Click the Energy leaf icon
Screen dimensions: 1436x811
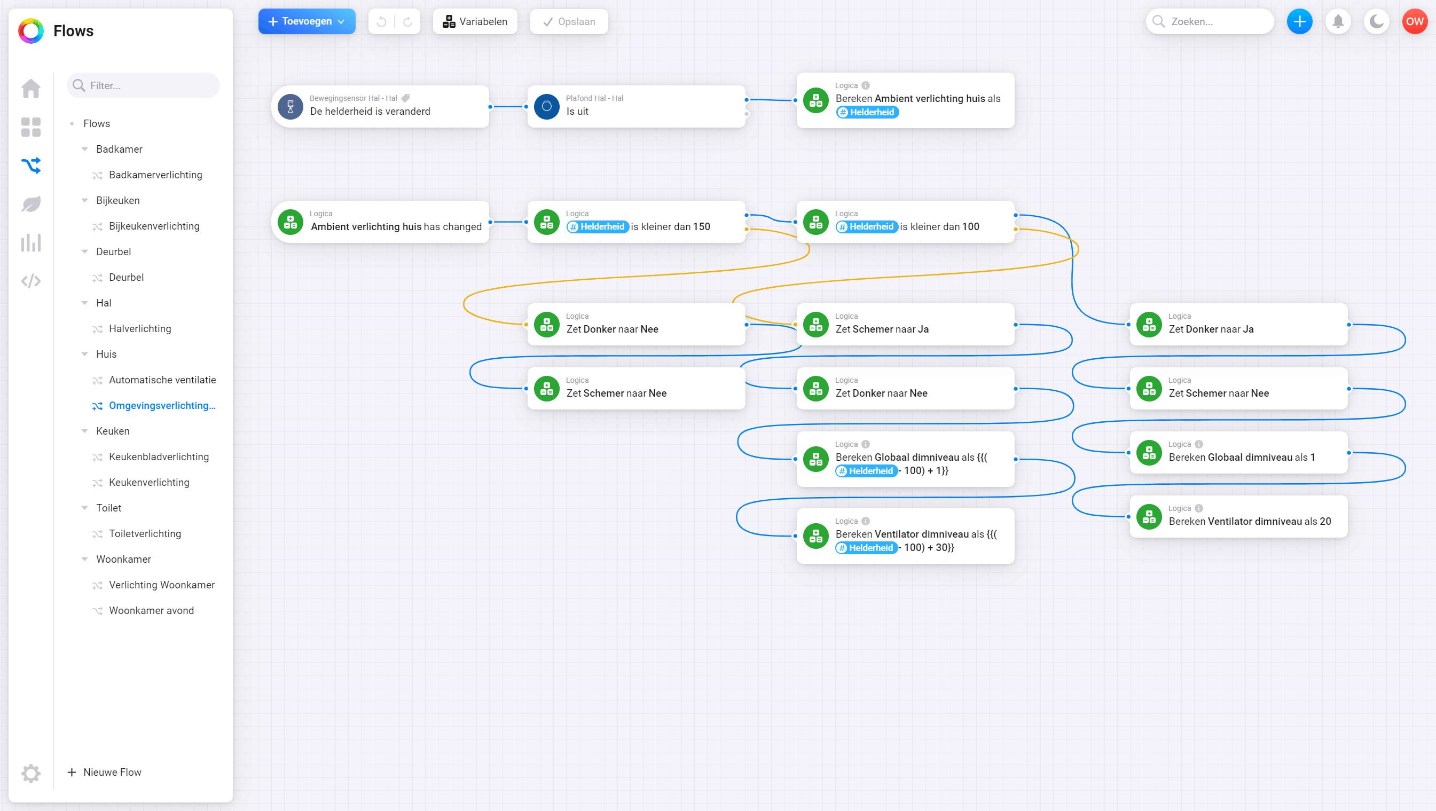[30, 204]
